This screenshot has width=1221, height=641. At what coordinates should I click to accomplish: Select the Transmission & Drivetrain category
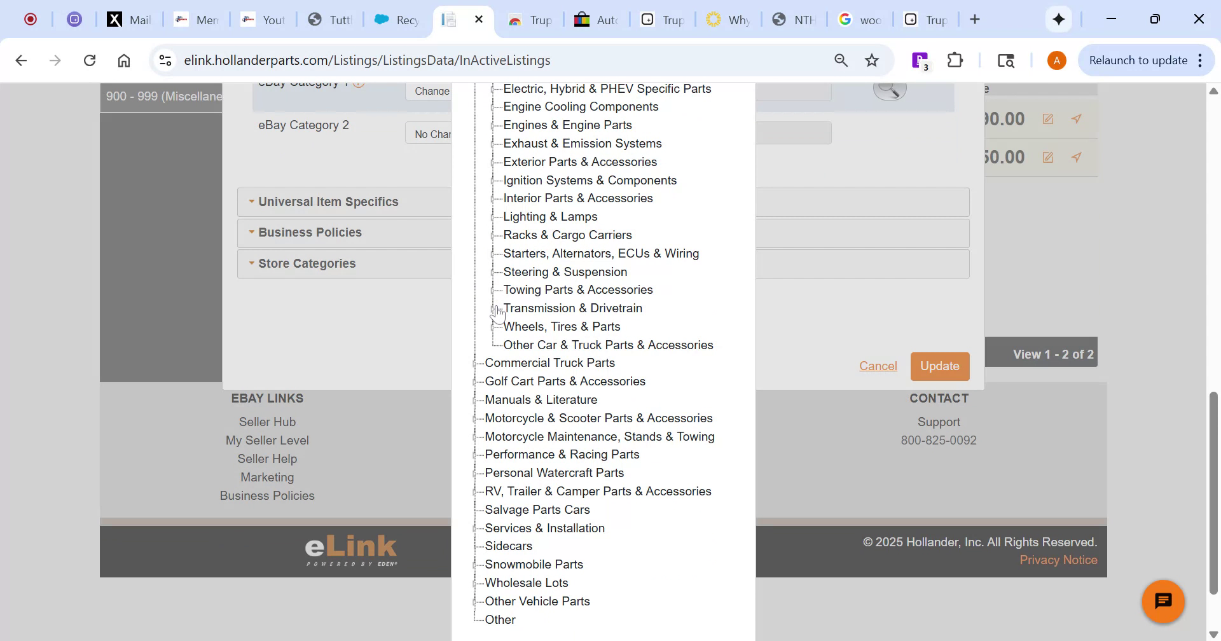tap(573, 308)
